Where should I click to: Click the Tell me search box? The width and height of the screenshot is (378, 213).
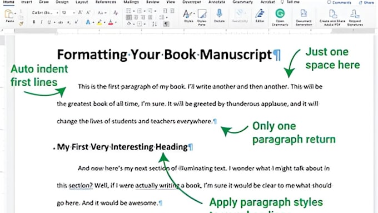tap(291, 2)
